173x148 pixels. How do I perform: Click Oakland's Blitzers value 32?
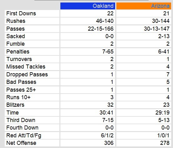pos(110,105)
